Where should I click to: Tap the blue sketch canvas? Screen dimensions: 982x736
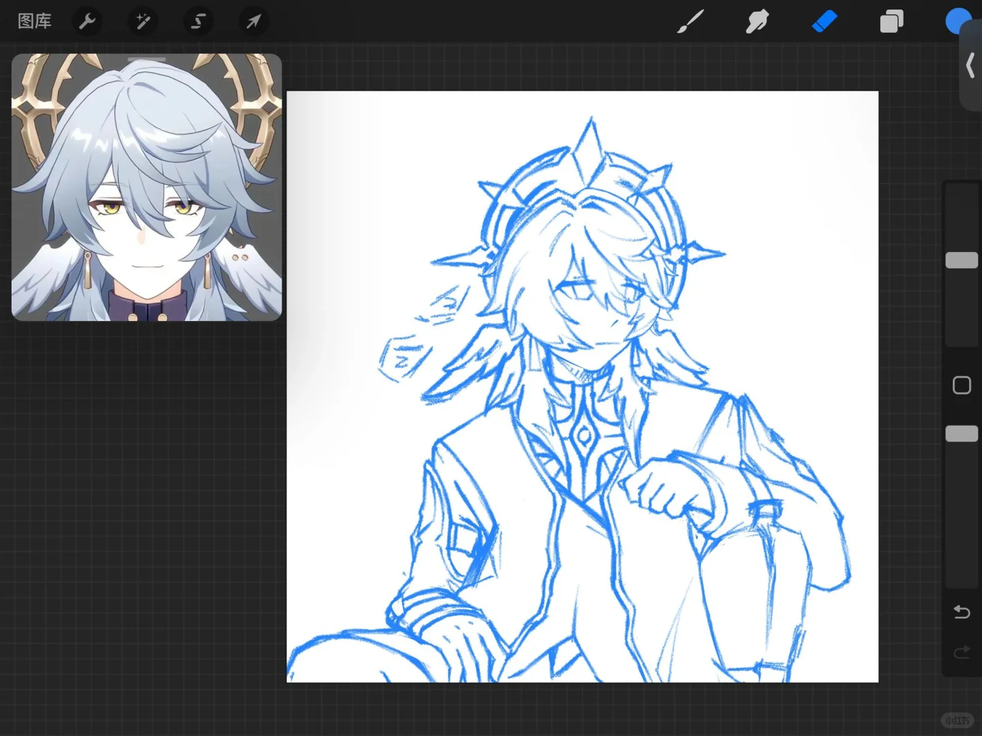[x=582, y=386]
